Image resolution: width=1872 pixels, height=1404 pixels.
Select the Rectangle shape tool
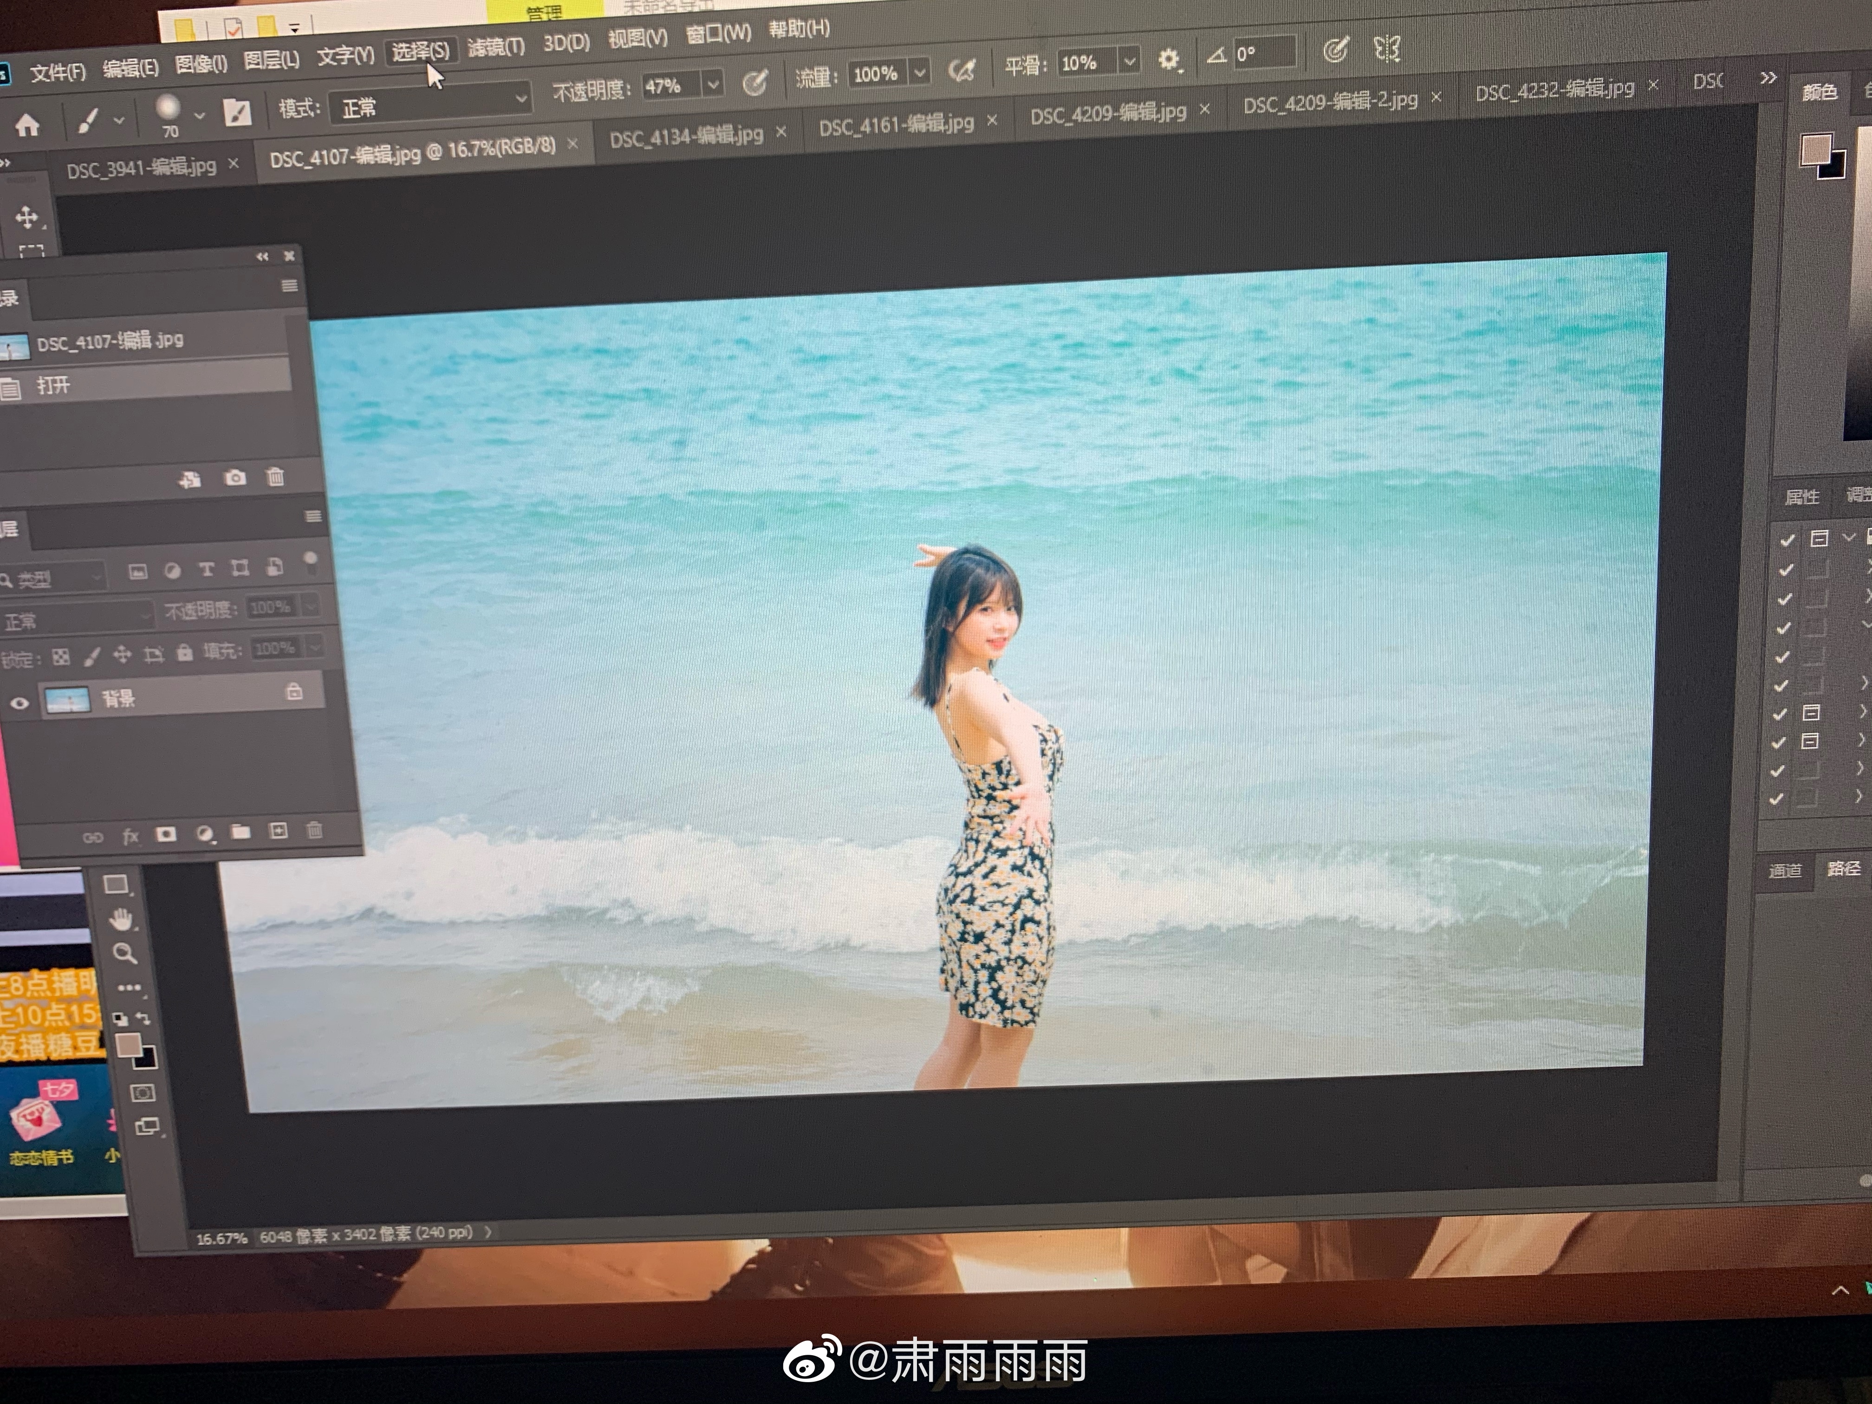(x=116, y=885)
